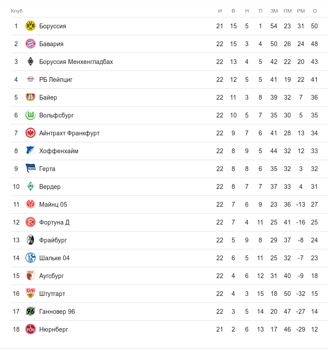Open the Фортуна Д team link
This screenshot has height=349, width=328.
pos(55,222)
